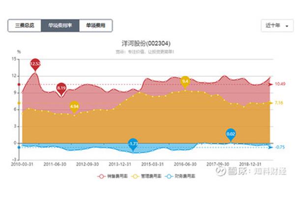295x197 pixels.
Task: Click the blue -0.75 average line label
Action: click(x=280, y=147)
